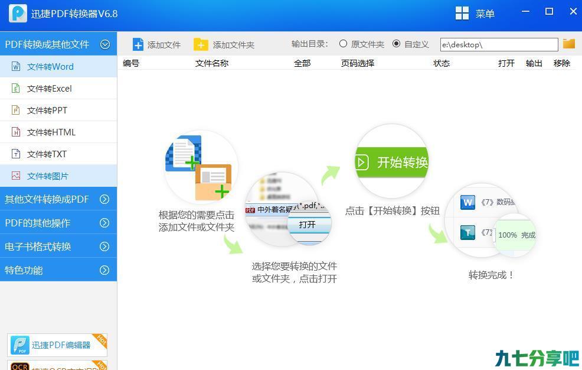Select 文件转图片 in the sidebar
This screenshot has width=582, height=370.
[x=58, y=176]
